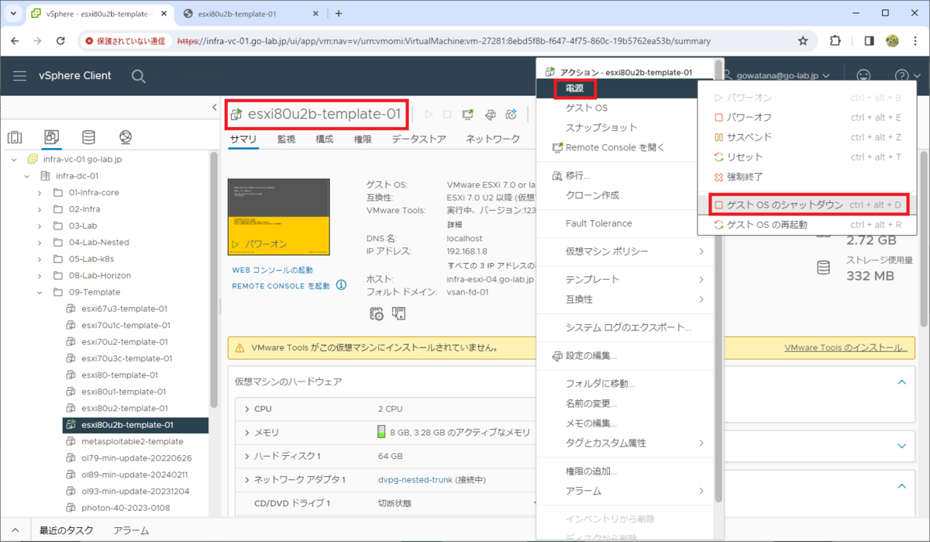Click the VMware Tools のインストール link
The width and height of the screenshot is (930, 542).
coord(846,348)
